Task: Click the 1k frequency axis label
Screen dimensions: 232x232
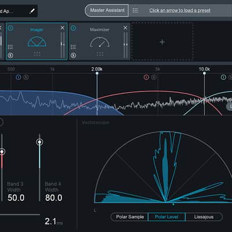Action: pos(52,69)
